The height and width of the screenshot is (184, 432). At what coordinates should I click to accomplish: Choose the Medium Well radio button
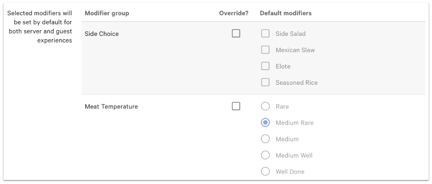coord(265,155)
